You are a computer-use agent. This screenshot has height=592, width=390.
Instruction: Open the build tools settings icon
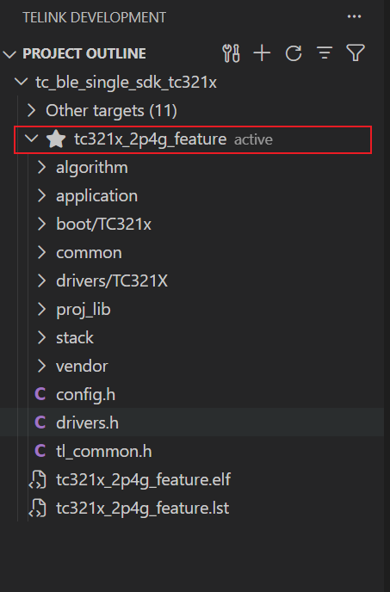[x=231, y=53]
